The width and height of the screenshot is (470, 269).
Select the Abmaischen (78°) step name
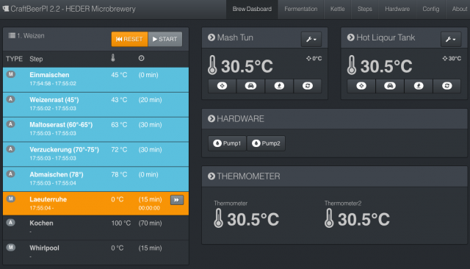click(x=57, y=174)
